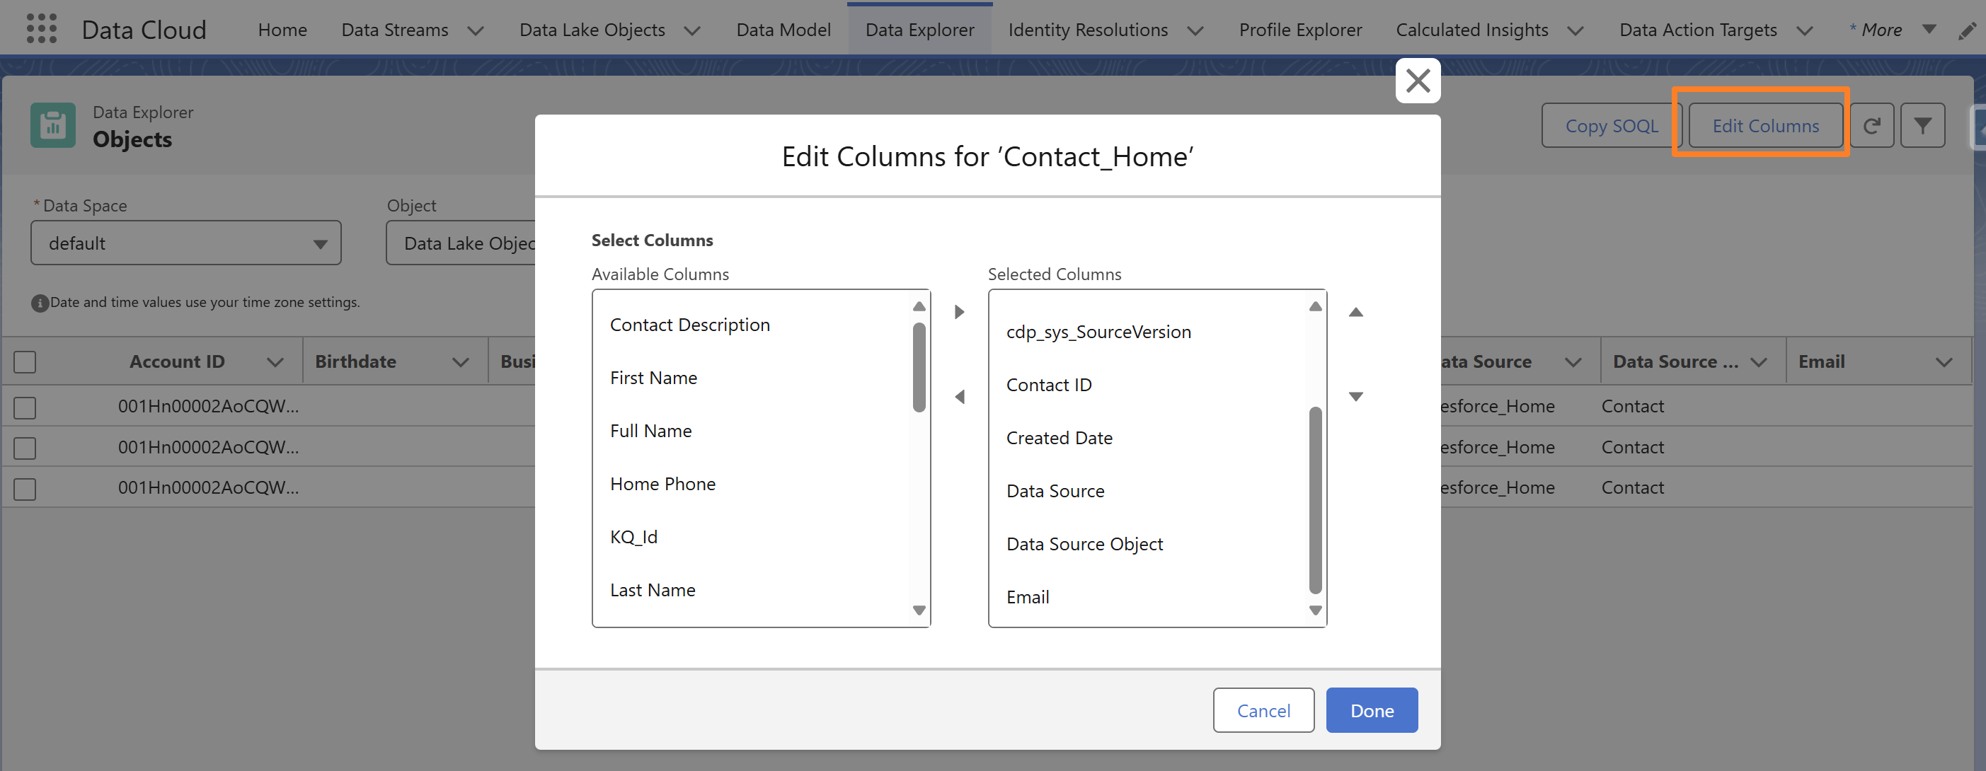Screen dimensions: 1986x771
Task: Click the Data Explorer Objects app icon
Action: point(52,124)
